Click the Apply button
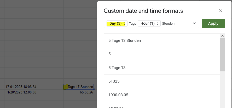The image size is (232, 108). 213,23
